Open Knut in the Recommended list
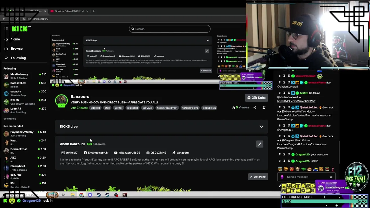Screen dimensions: 370x208 pos(25,142)
